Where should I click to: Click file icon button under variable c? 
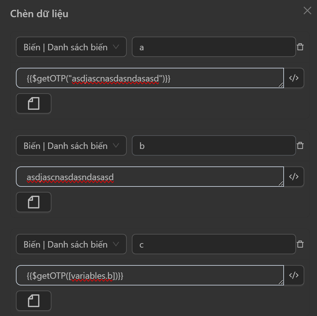pyautogui.click(x=34, y=301)
